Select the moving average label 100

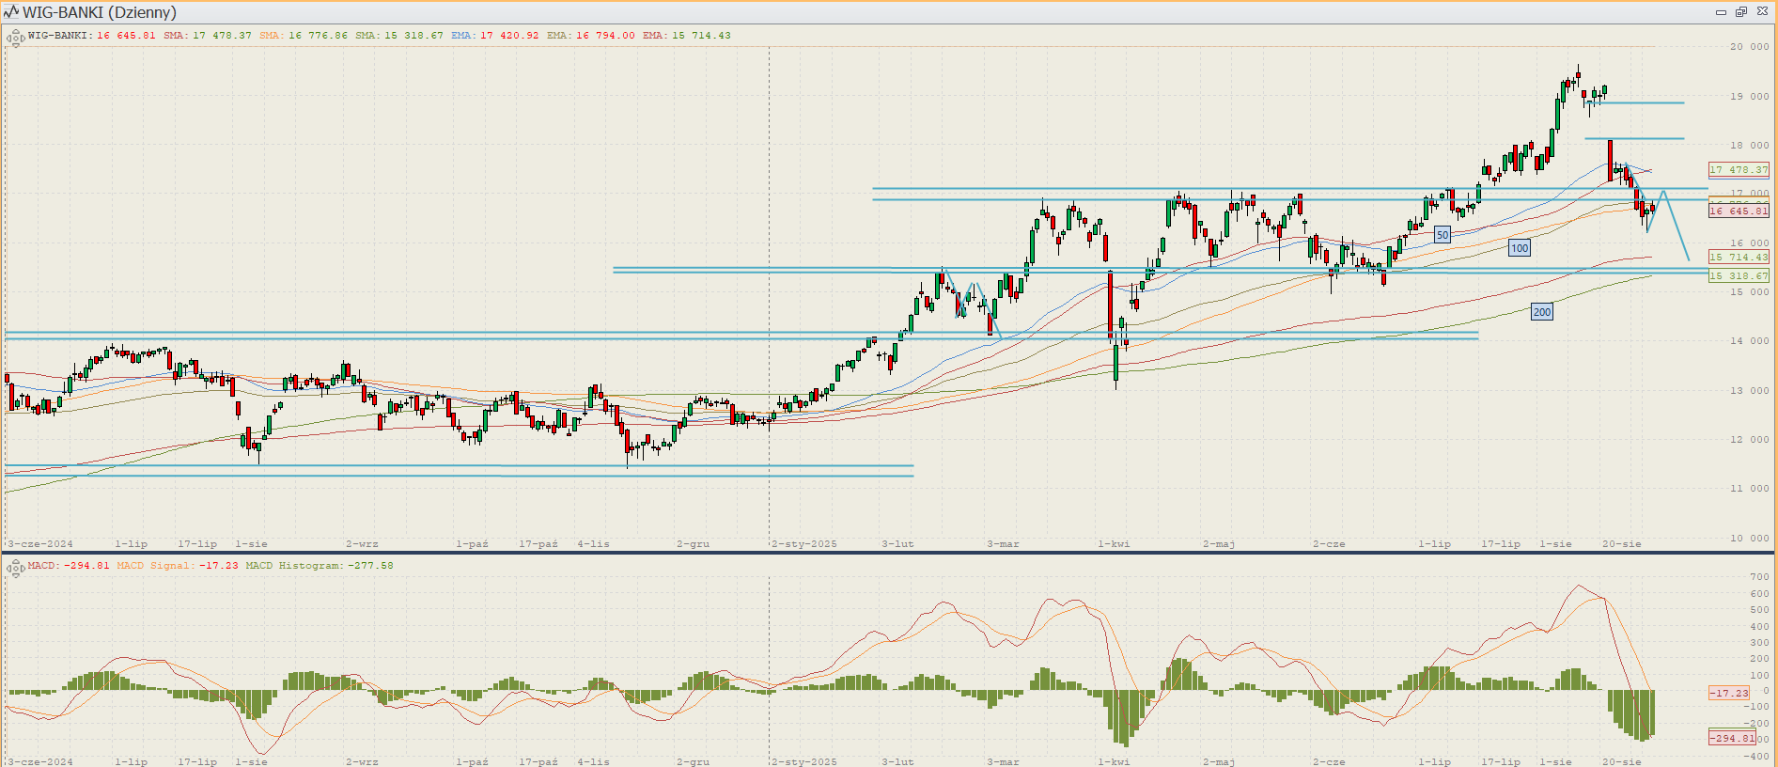[x=1520, y=248]
